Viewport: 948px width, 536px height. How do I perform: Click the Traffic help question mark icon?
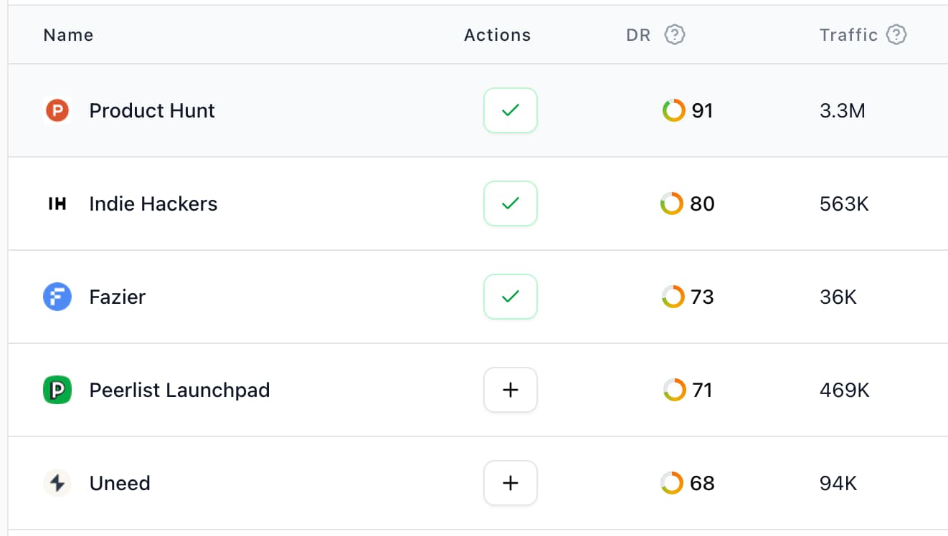click(x=896, y=34)
